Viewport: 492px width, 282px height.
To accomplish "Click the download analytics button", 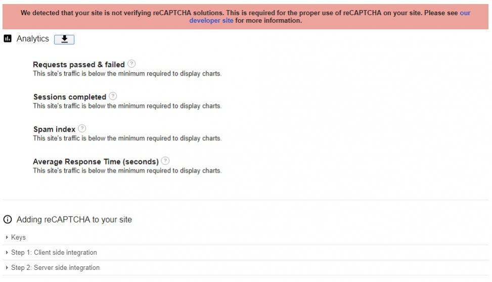I will 64,39.
